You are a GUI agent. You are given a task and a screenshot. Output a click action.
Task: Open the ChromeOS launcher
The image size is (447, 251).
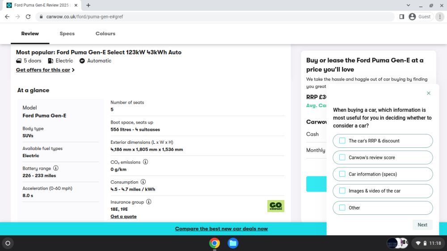8,243
